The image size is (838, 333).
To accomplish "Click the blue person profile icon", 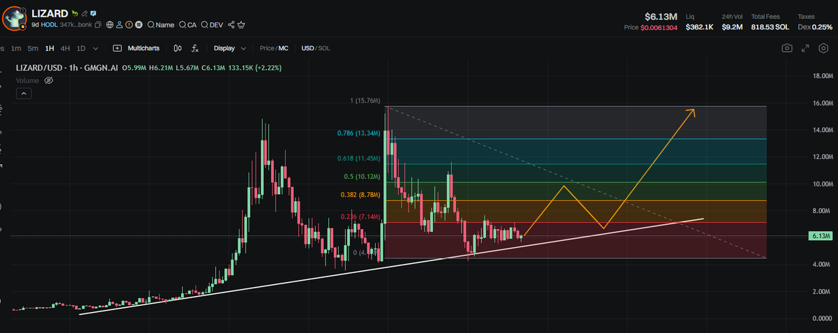I will (119, 24).
